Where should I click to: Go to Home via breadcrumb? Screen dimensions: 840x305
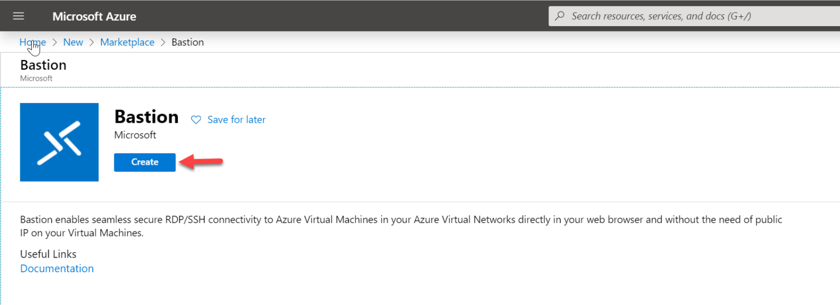[x=32, y=42]
